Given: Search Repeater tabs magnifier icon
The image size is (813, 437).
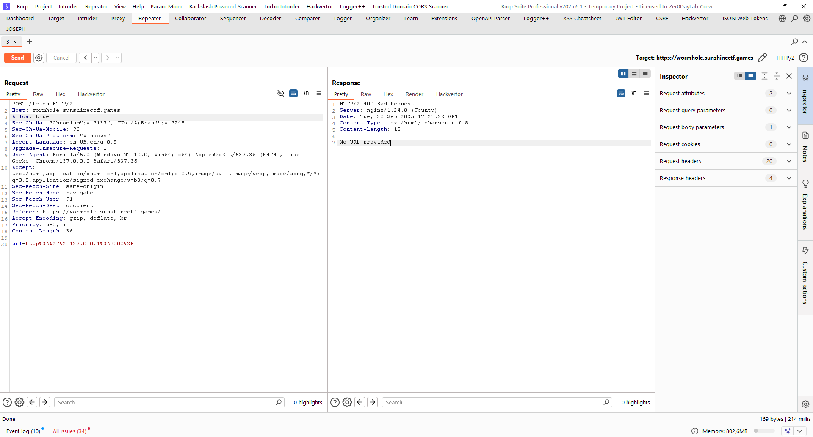Looking at the screenshot, I should [794, 41].
